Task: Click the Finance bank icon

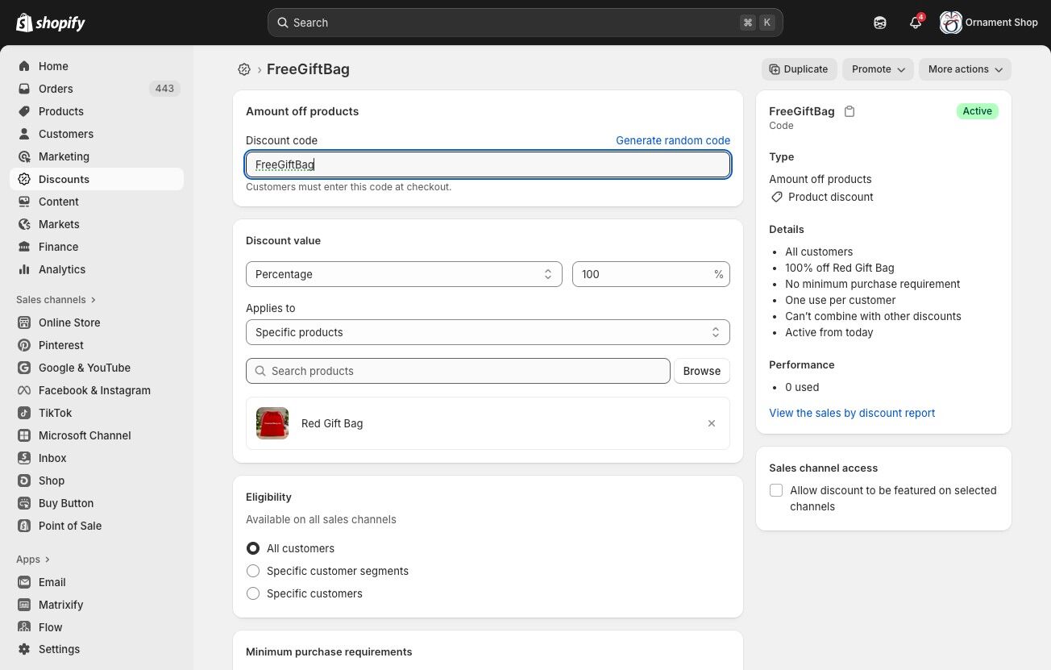Action: [x=24, y=247]
